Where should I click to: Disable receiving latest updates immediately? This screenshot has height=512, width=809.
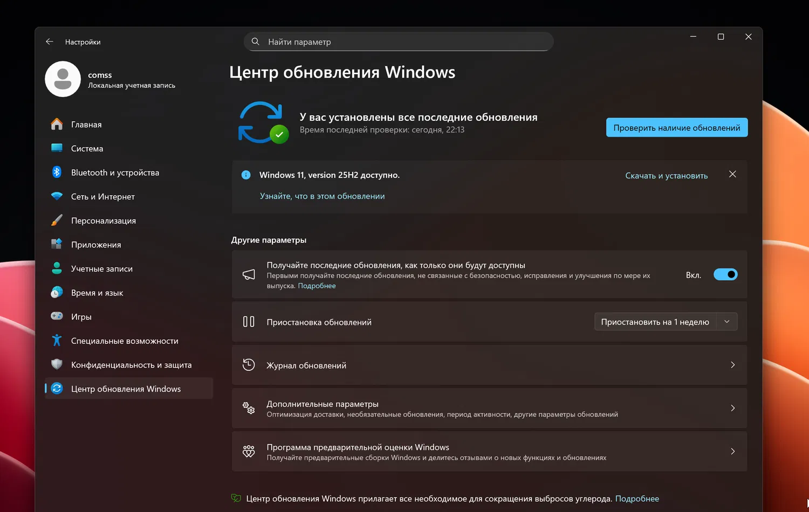click(x=725, y=274)
